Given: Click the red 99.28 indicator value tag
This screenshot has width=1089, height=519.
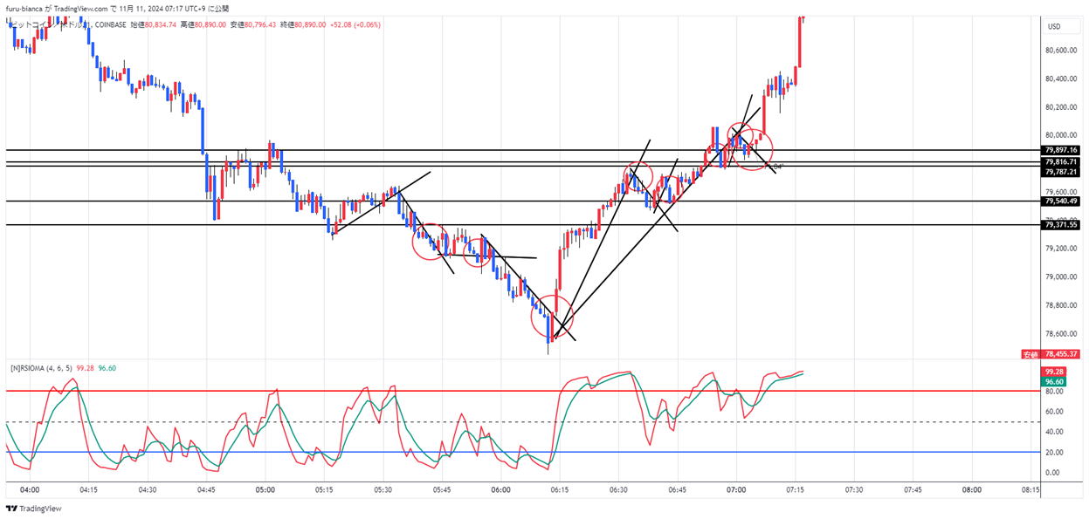Looking at the screenshot, I should tap(1056, 372).
